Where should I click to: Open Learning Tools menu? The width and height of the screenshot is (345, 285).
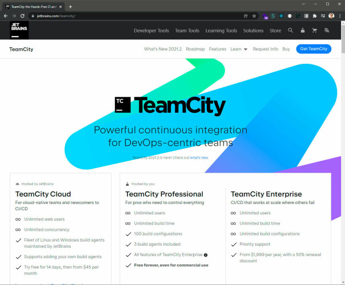pyautogui.click(x=222, y=31)
